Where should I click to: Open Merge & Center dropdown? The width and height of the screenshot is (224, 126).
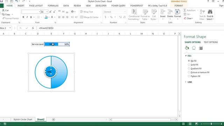click(x=100, y=17)
